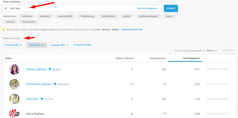
Task: Click total engagement value 3,322
Action: pos(197,84)
